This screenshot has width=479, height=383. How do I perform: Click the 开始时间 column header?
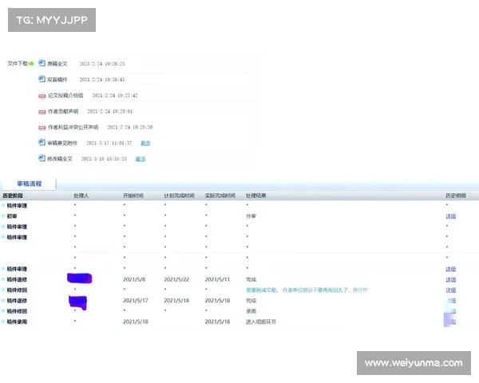coord(133,195)
